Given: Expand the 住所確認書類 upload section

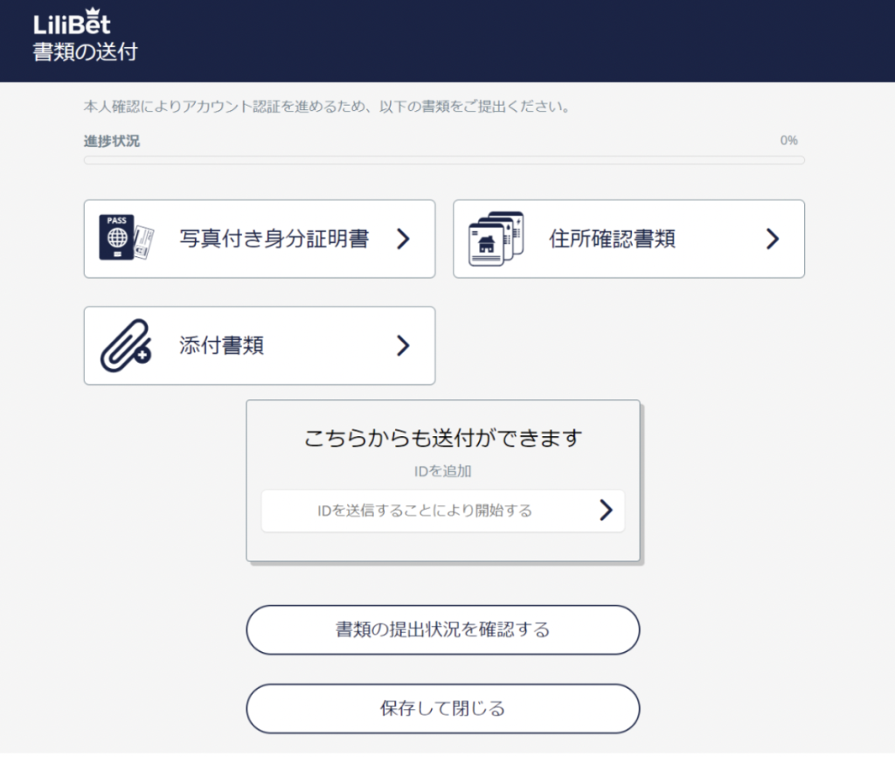Looking at the screenshot, I should coord(628,238).
